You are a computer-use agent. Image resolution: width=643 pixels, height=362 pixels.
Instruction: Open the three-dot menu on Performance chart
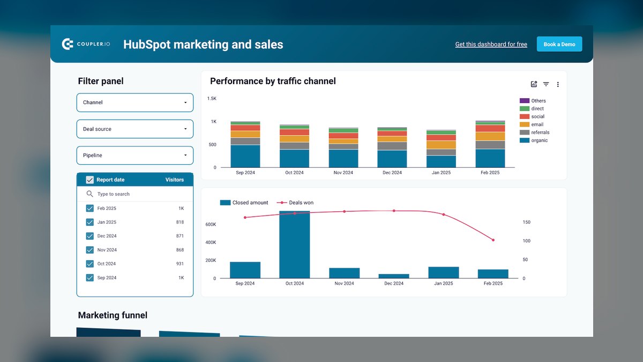pyautogui.click(x=558, y=84)
